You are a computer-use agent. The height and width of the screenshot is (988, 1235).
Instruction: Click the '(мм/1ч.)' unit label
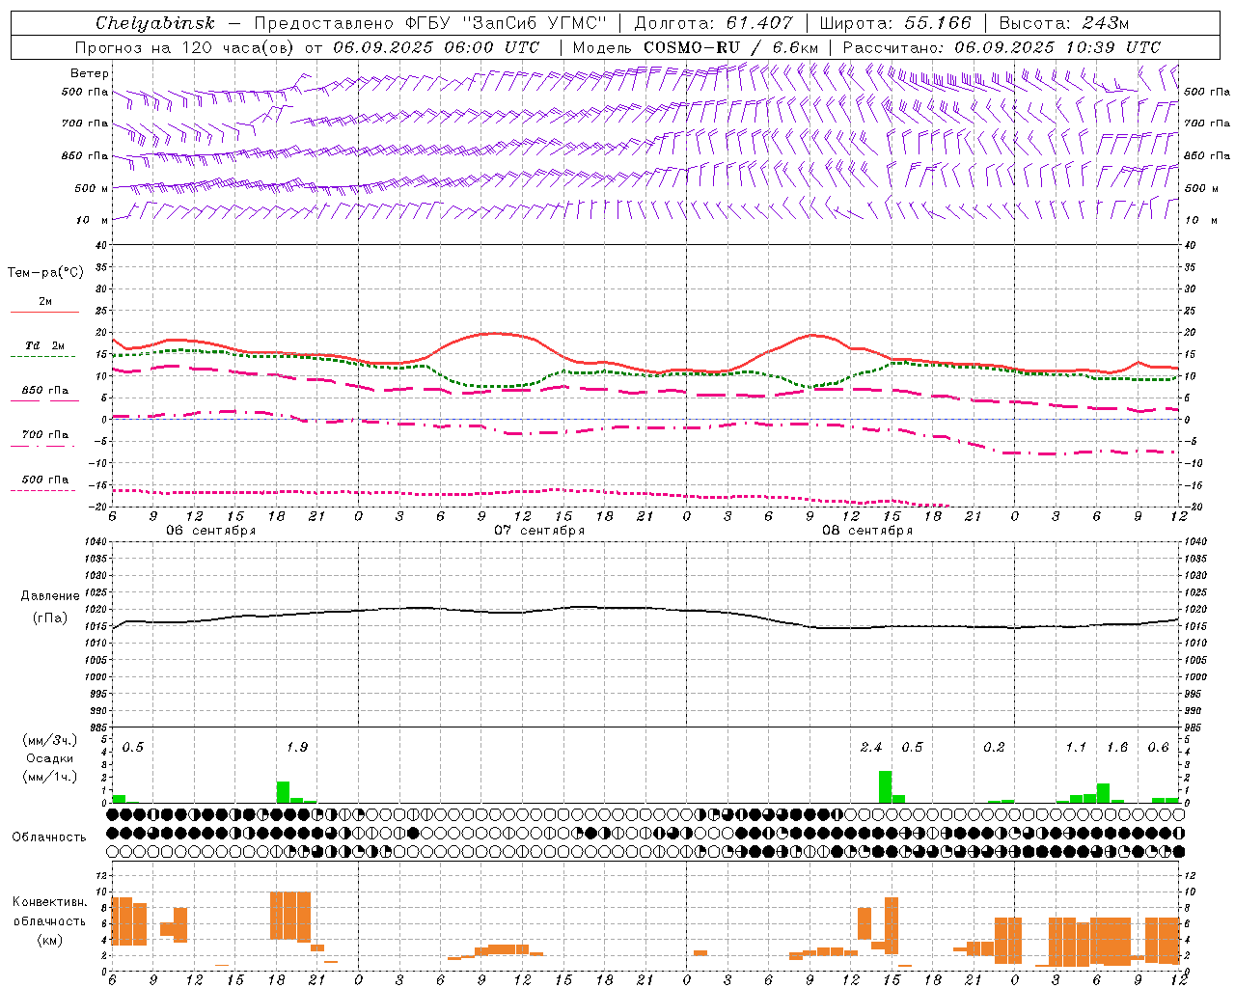pyautogui.click(x=48, y=777)
